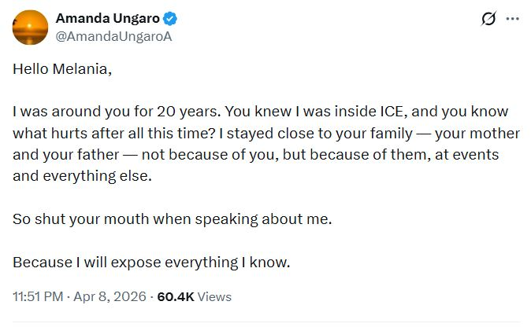Click the phrase "at events" in the post

pyautogui.click(x=473, y=155)
